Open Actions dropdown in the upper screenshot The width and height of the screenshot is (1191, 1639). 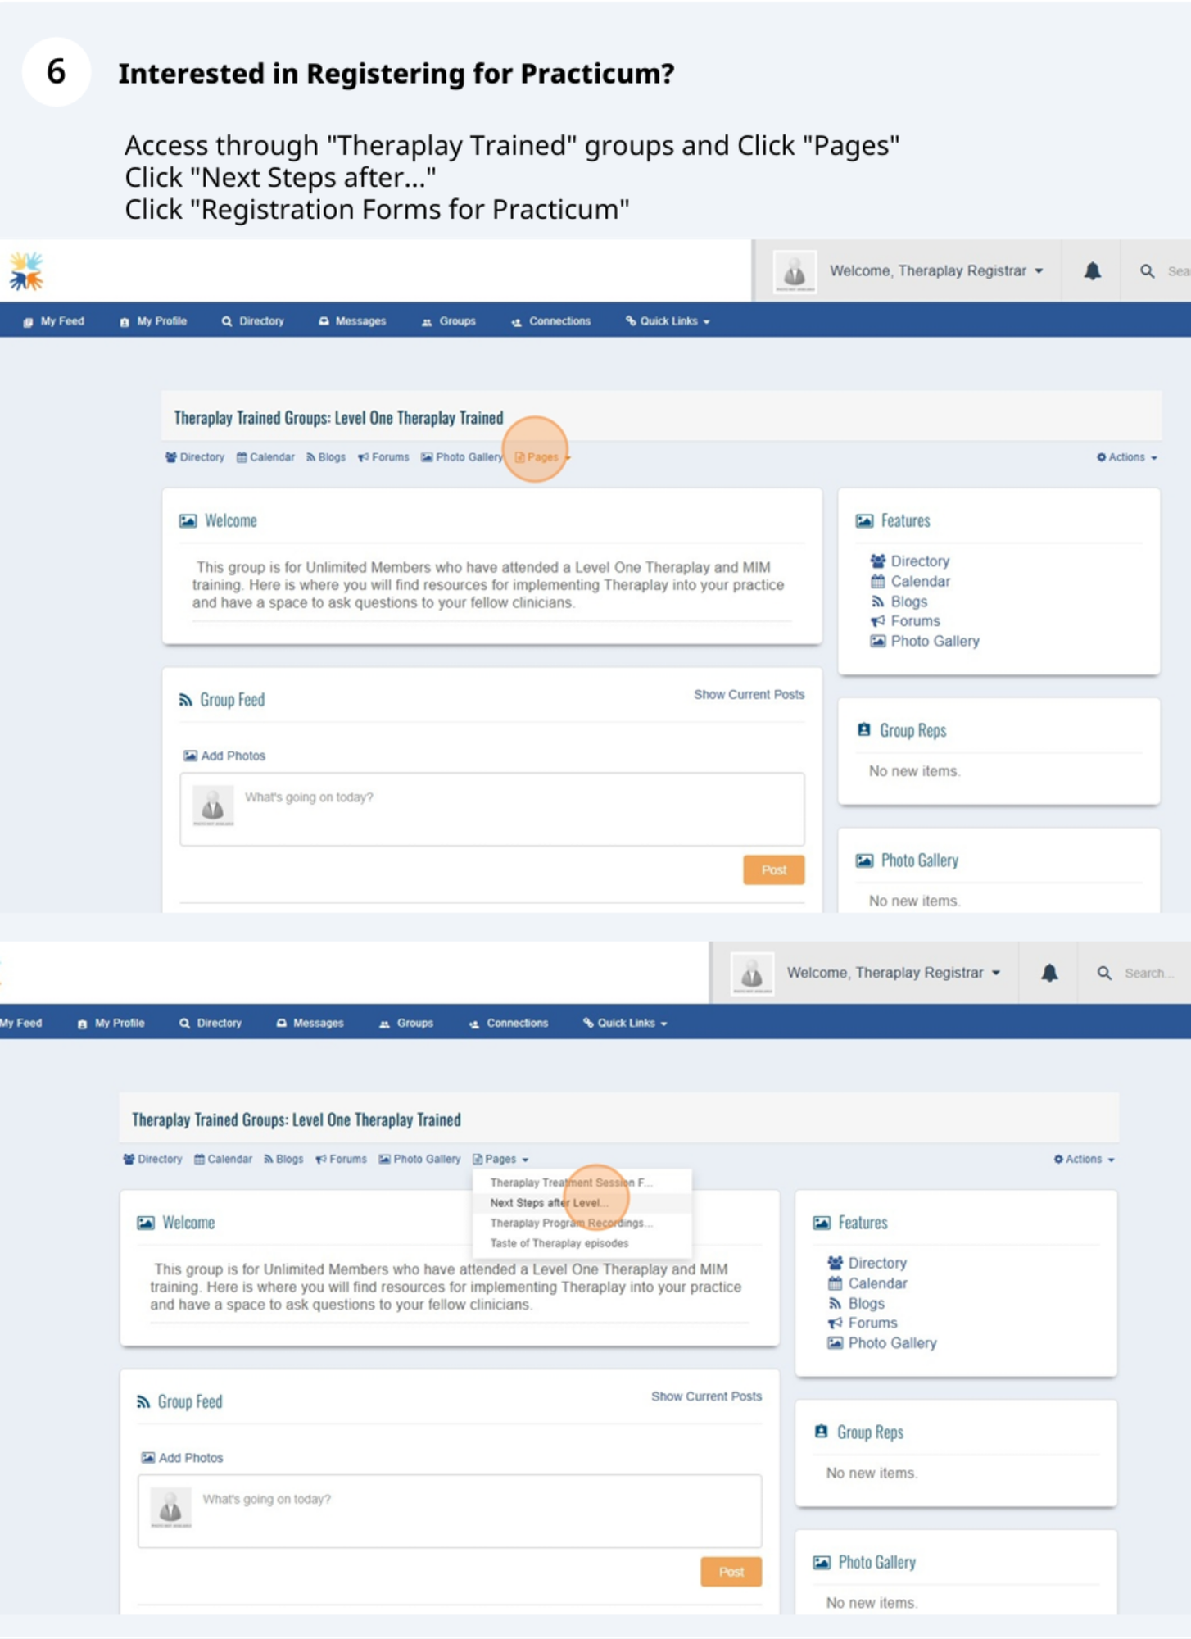1126,457
